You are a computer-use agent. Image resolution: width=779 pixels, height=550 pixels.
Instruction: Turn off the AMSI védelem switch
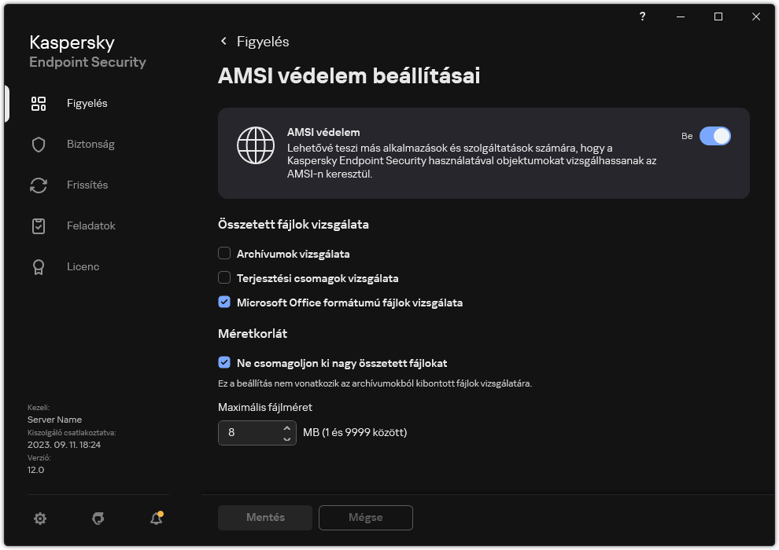715,136
